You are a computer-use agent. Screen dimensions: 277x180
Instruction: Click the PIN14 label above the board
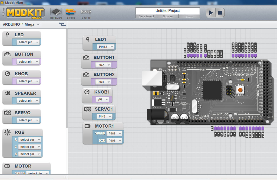pyautogui.click(x=233, y=47)
